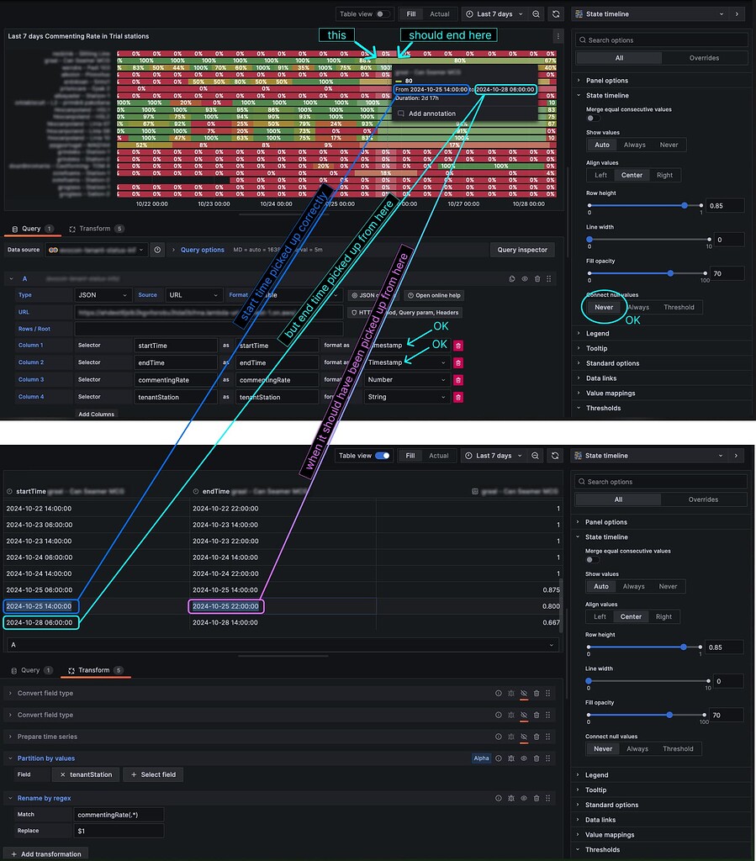Click the Match regex input field

(118, 815)
